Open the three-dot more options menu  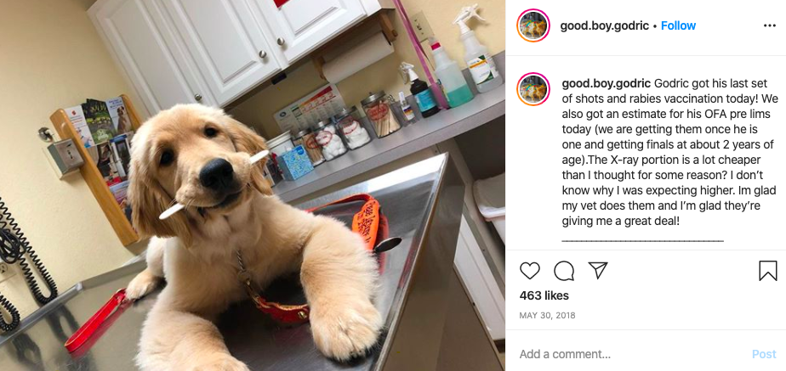click(x=770, y=25)
